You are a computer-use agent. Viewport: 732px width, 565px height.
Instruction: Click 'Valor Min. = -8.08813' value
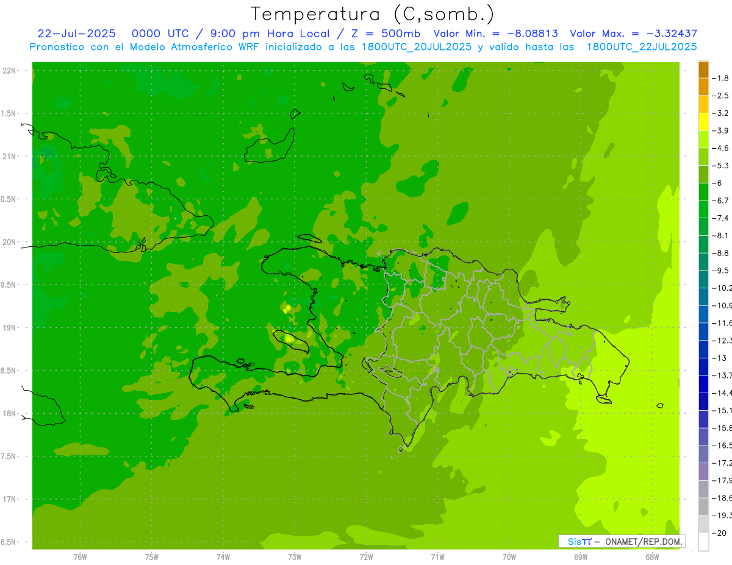pyautogui.click(x=495, y=34)
